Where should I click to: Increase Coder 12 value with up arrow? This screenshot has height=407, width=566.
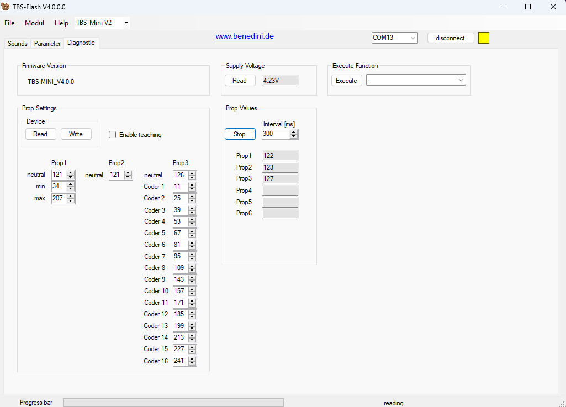[192, 312]
